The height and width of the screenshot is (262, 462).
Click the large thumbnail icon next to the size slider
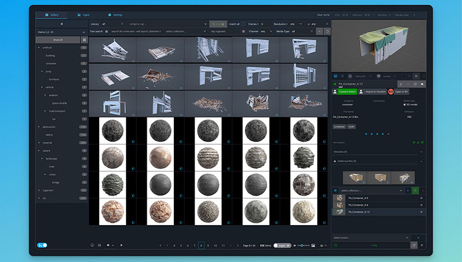pyautogui.click(x=313, y=245)
